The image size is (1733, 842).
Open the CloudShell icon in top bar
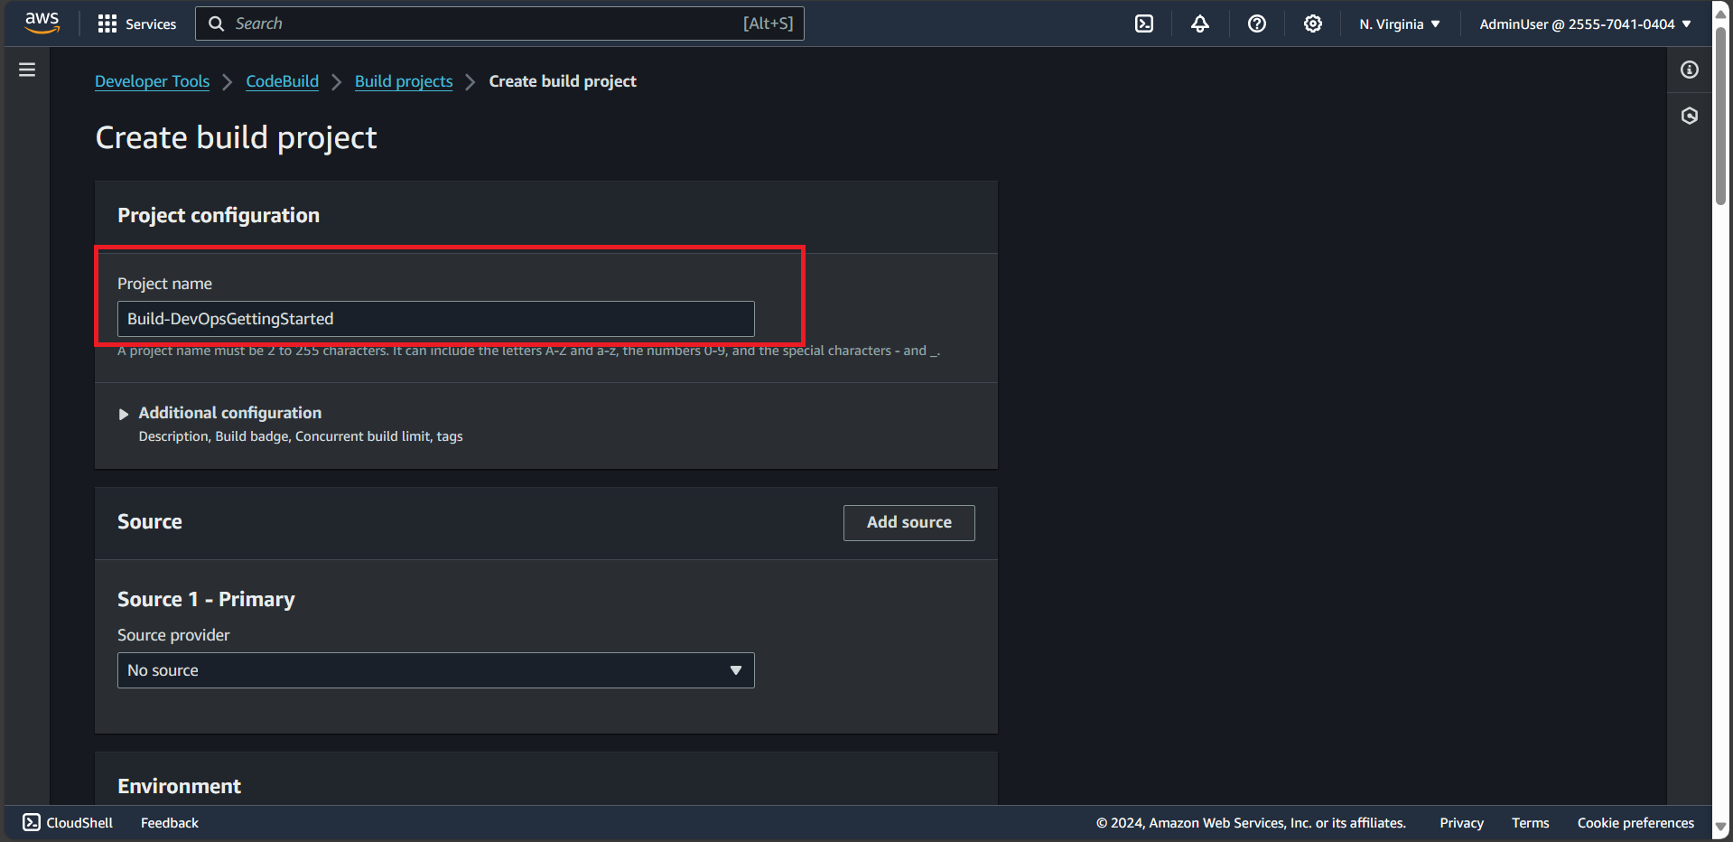(x=1144, y=23)
